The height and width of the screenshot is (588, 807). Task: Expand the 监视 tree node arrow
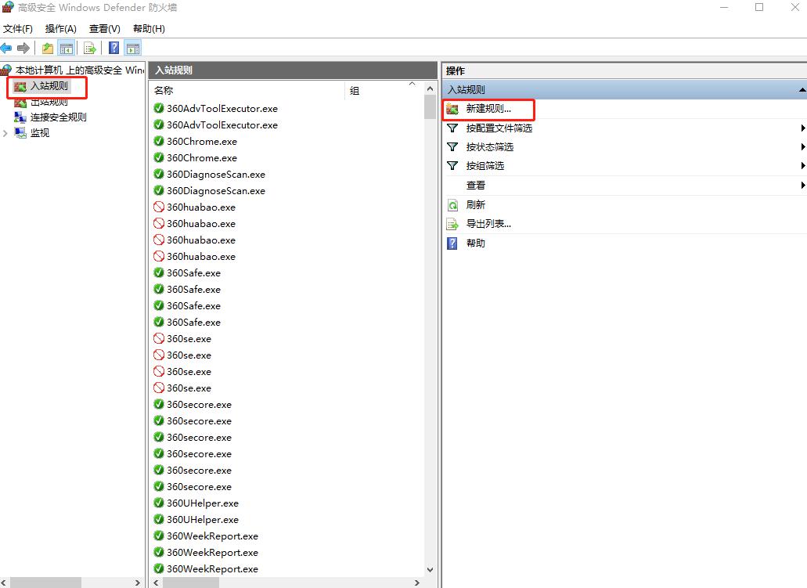[6, 133]
